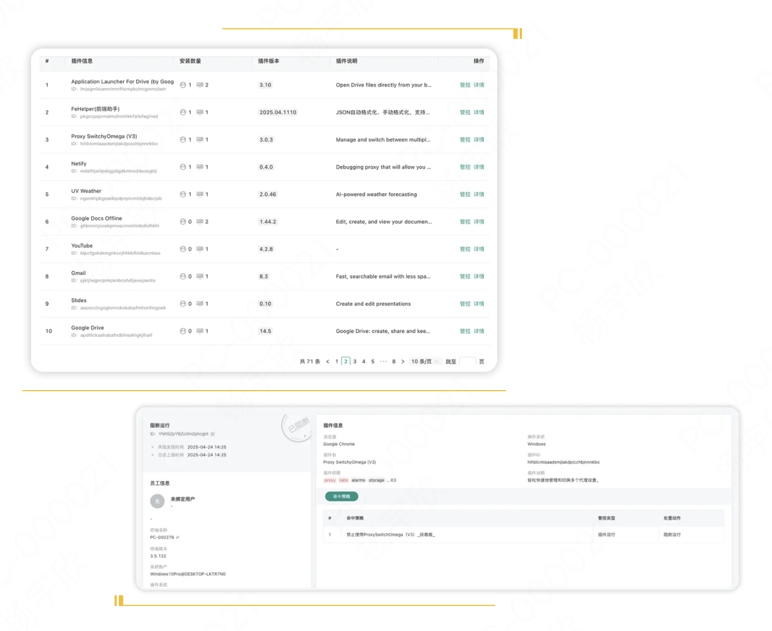Click the user icon in the YouTube row
Screen dimensions: 772x631
pos(183,249)
